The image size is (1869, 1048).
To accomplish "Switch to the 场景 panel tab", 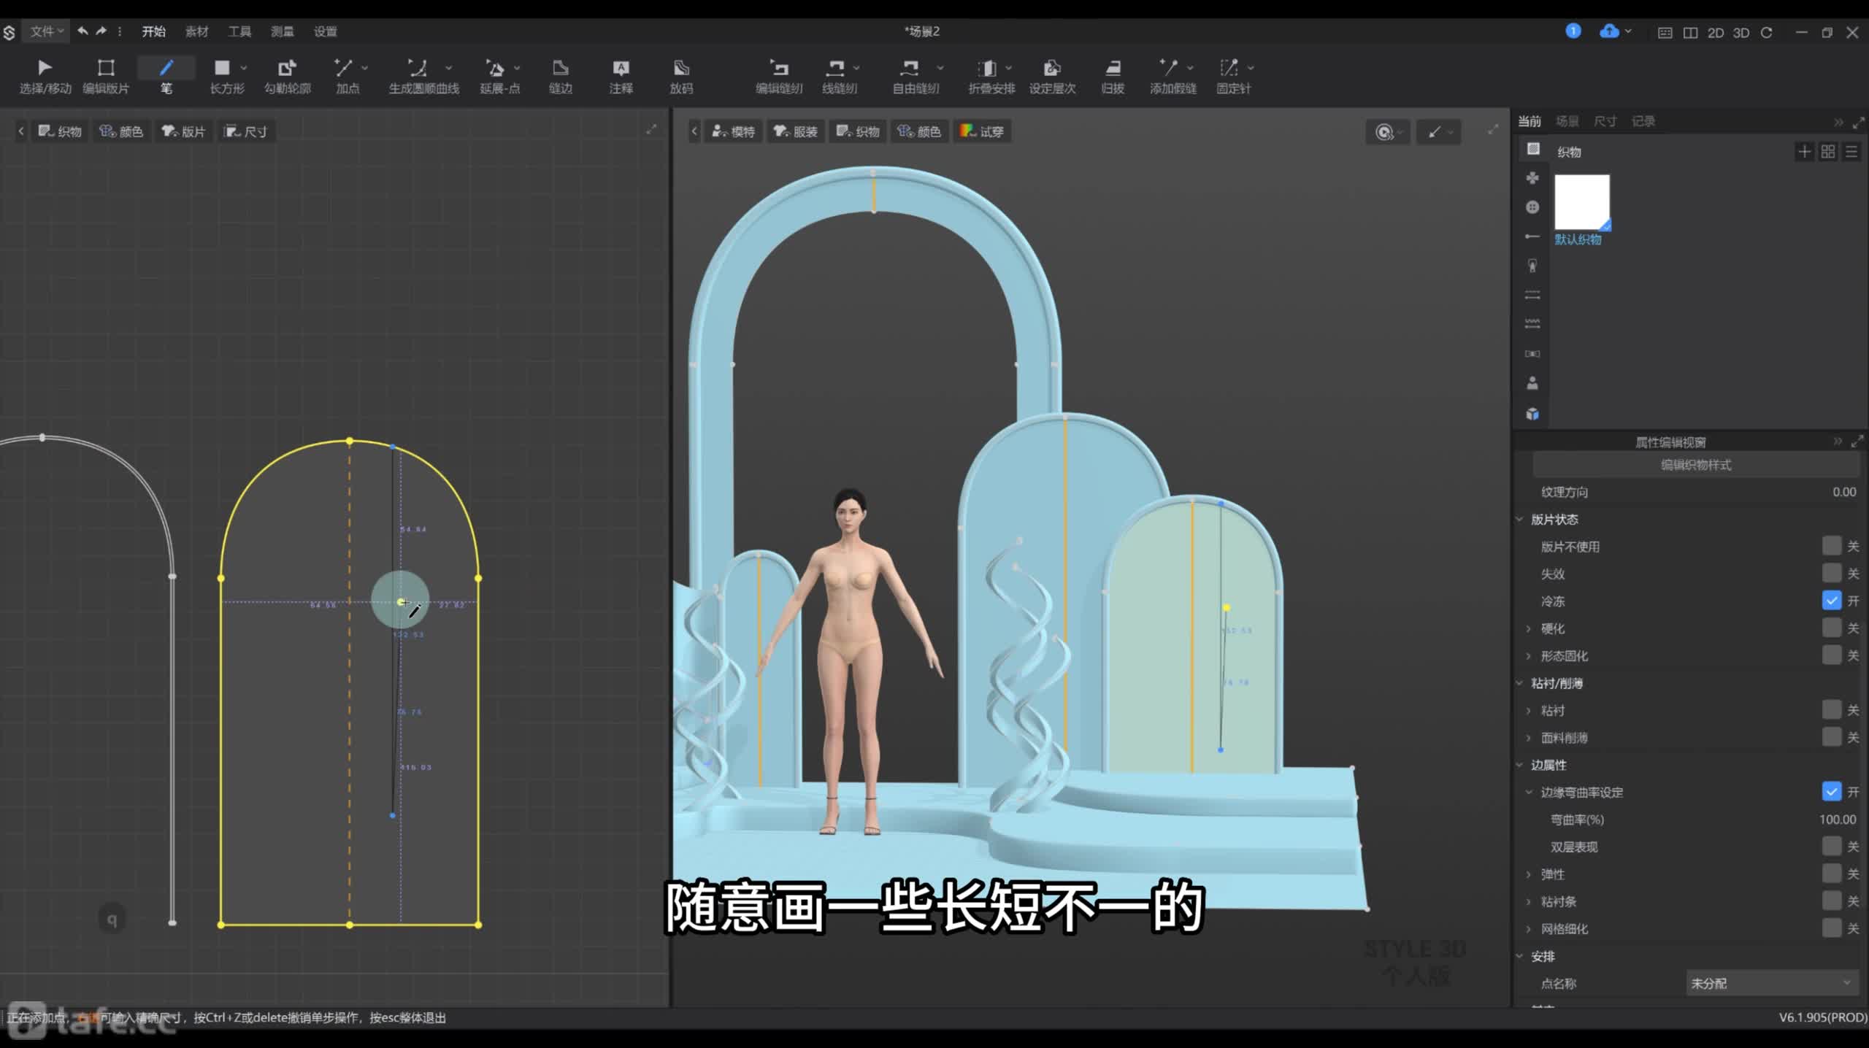I will (x=1567, y=121).
